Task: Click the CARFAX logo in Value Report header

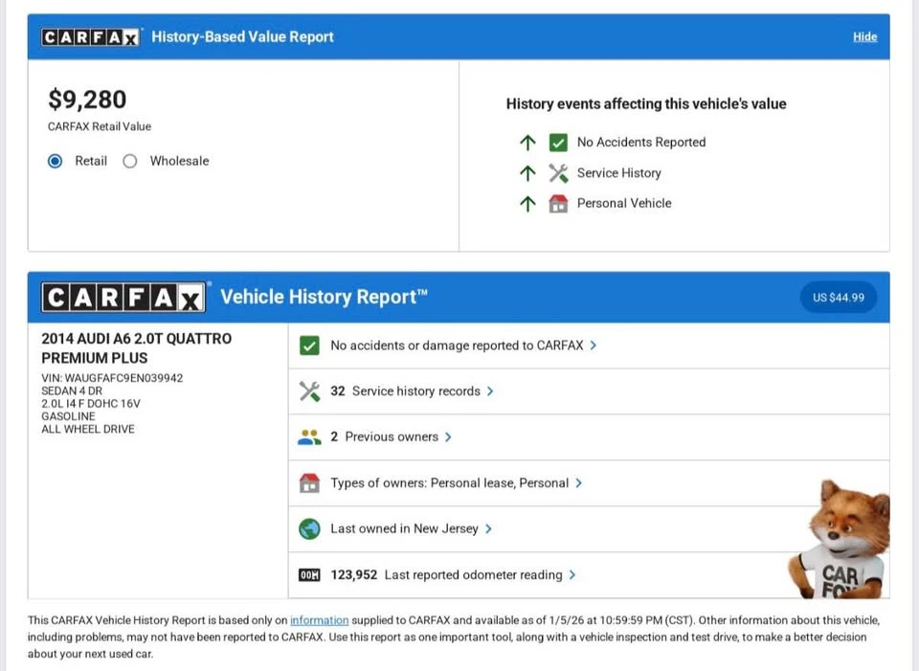Action: click(90, 37)
